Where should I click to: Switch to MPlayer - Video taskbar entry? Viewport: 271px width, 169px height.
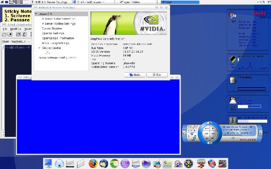click(x=136, y=2)
